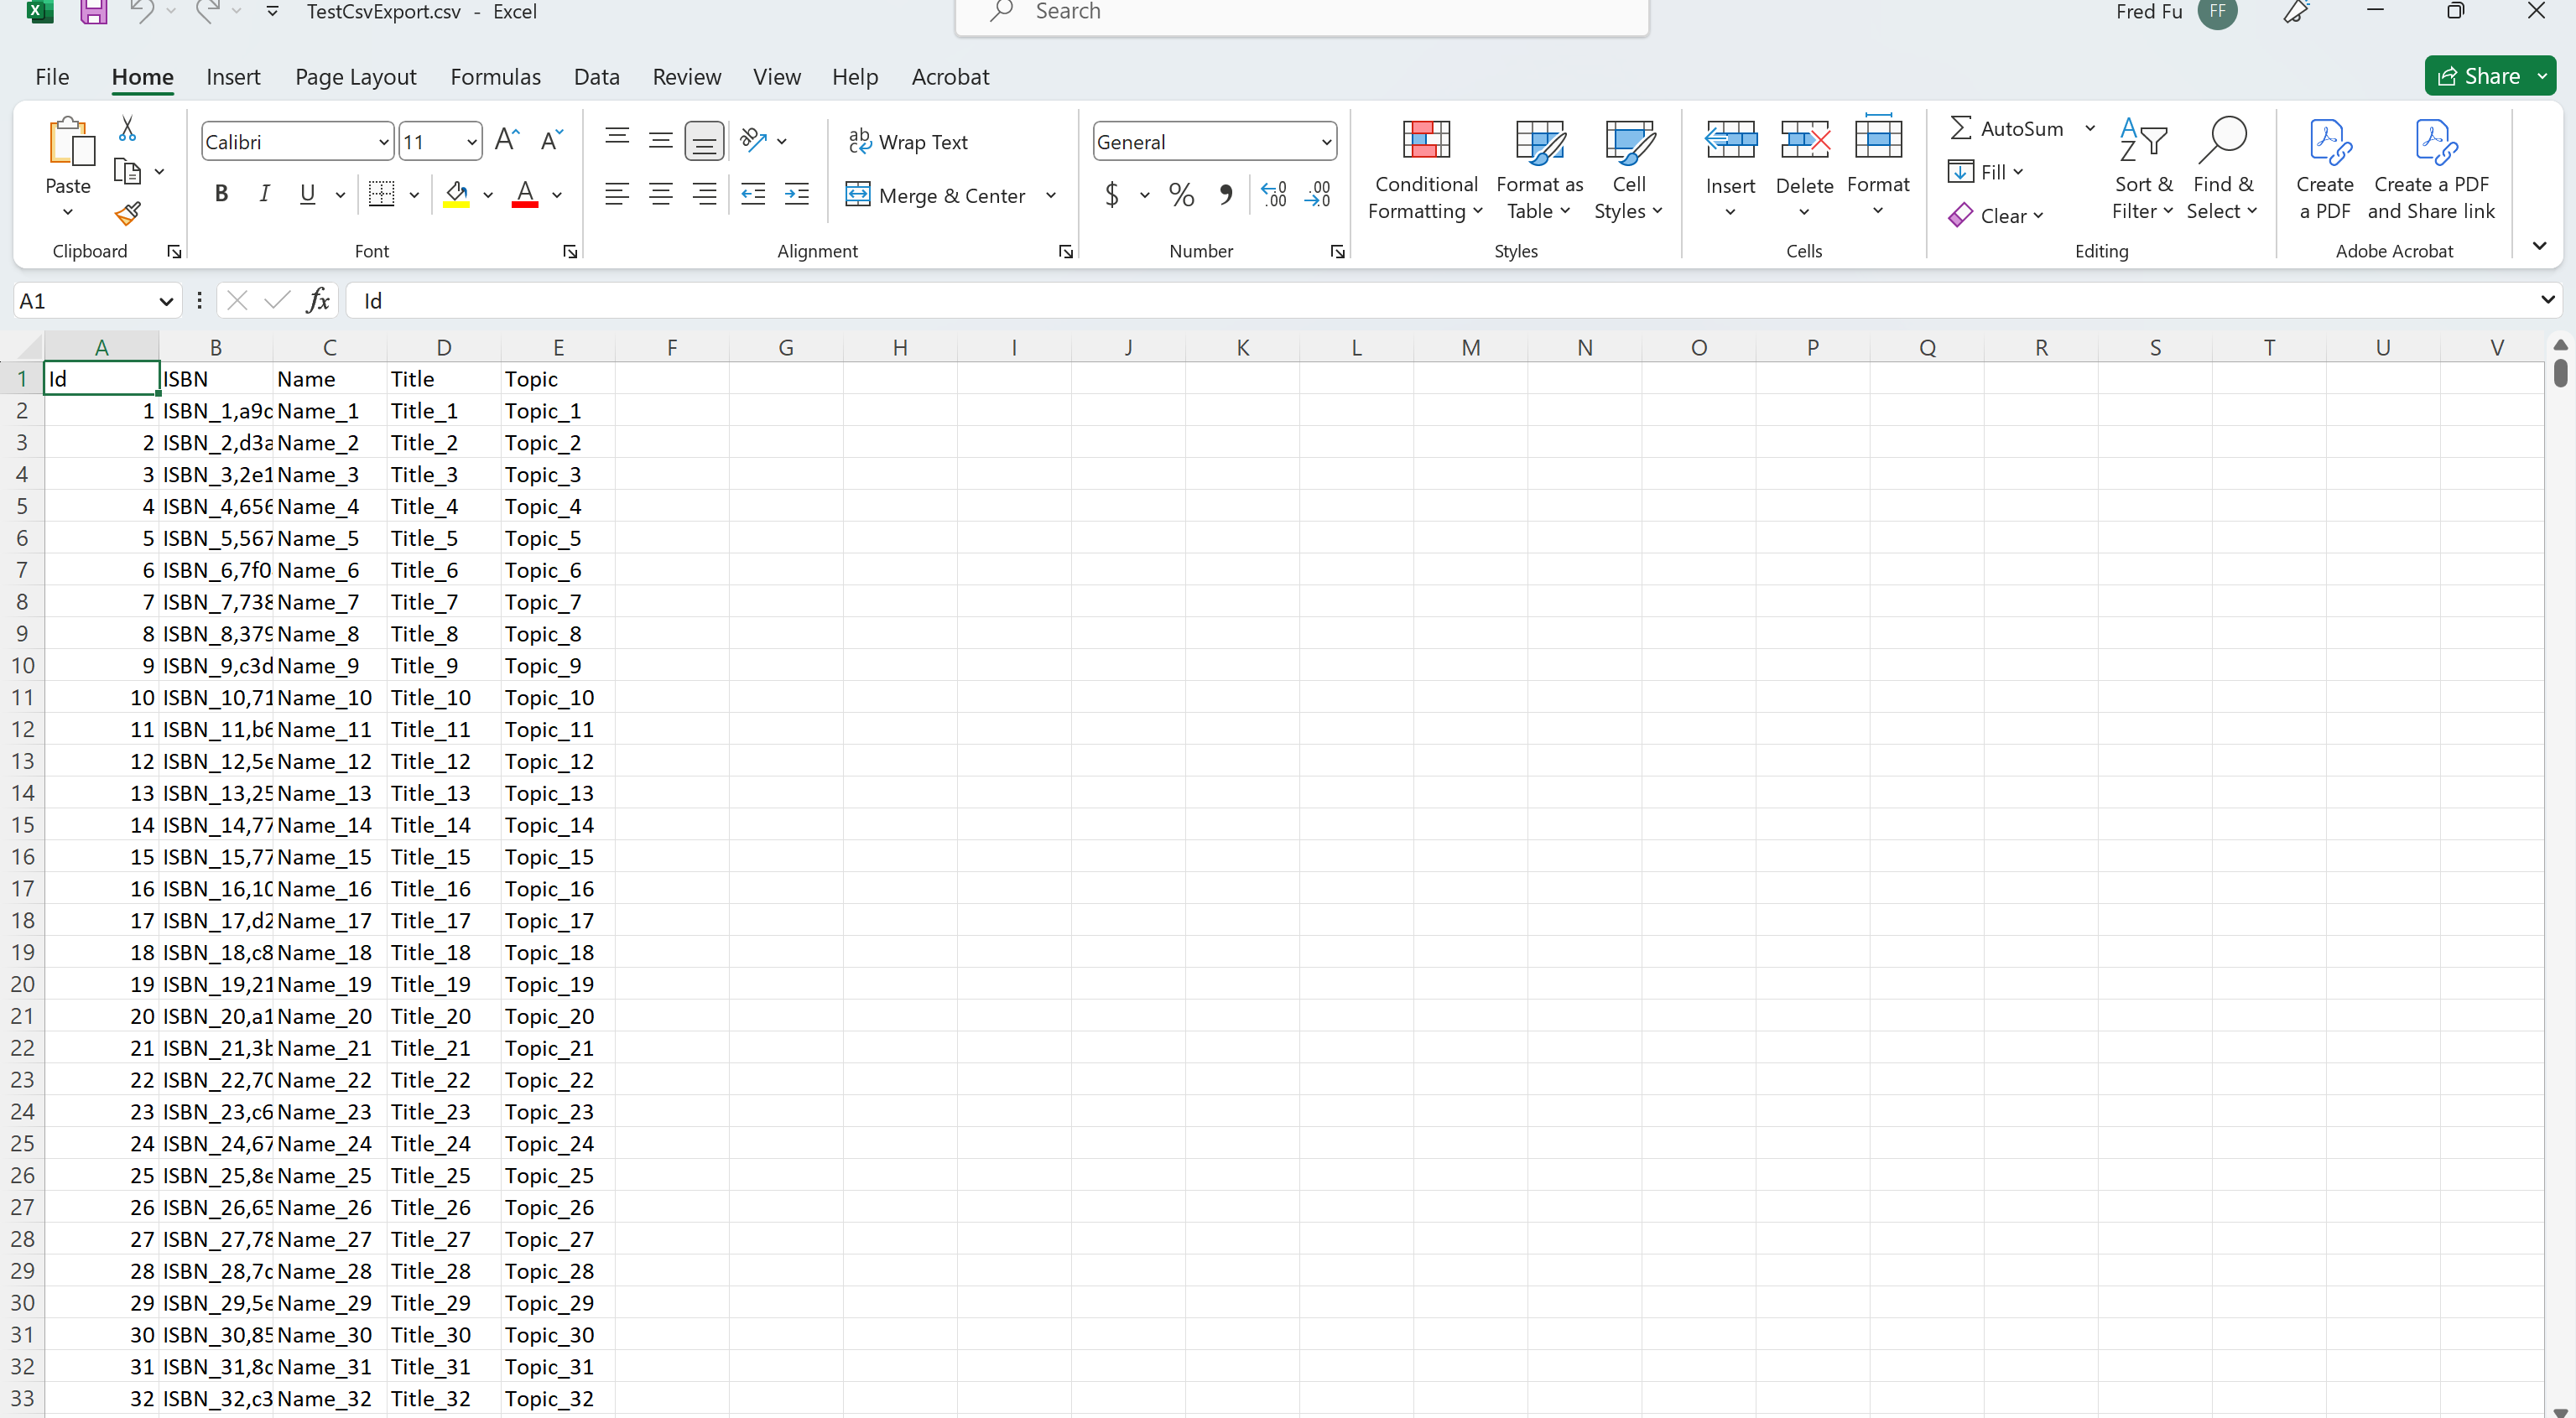This screenshot has width=2576, height=1418.
Task: Click the Center align icon
Action: [660, 194]
